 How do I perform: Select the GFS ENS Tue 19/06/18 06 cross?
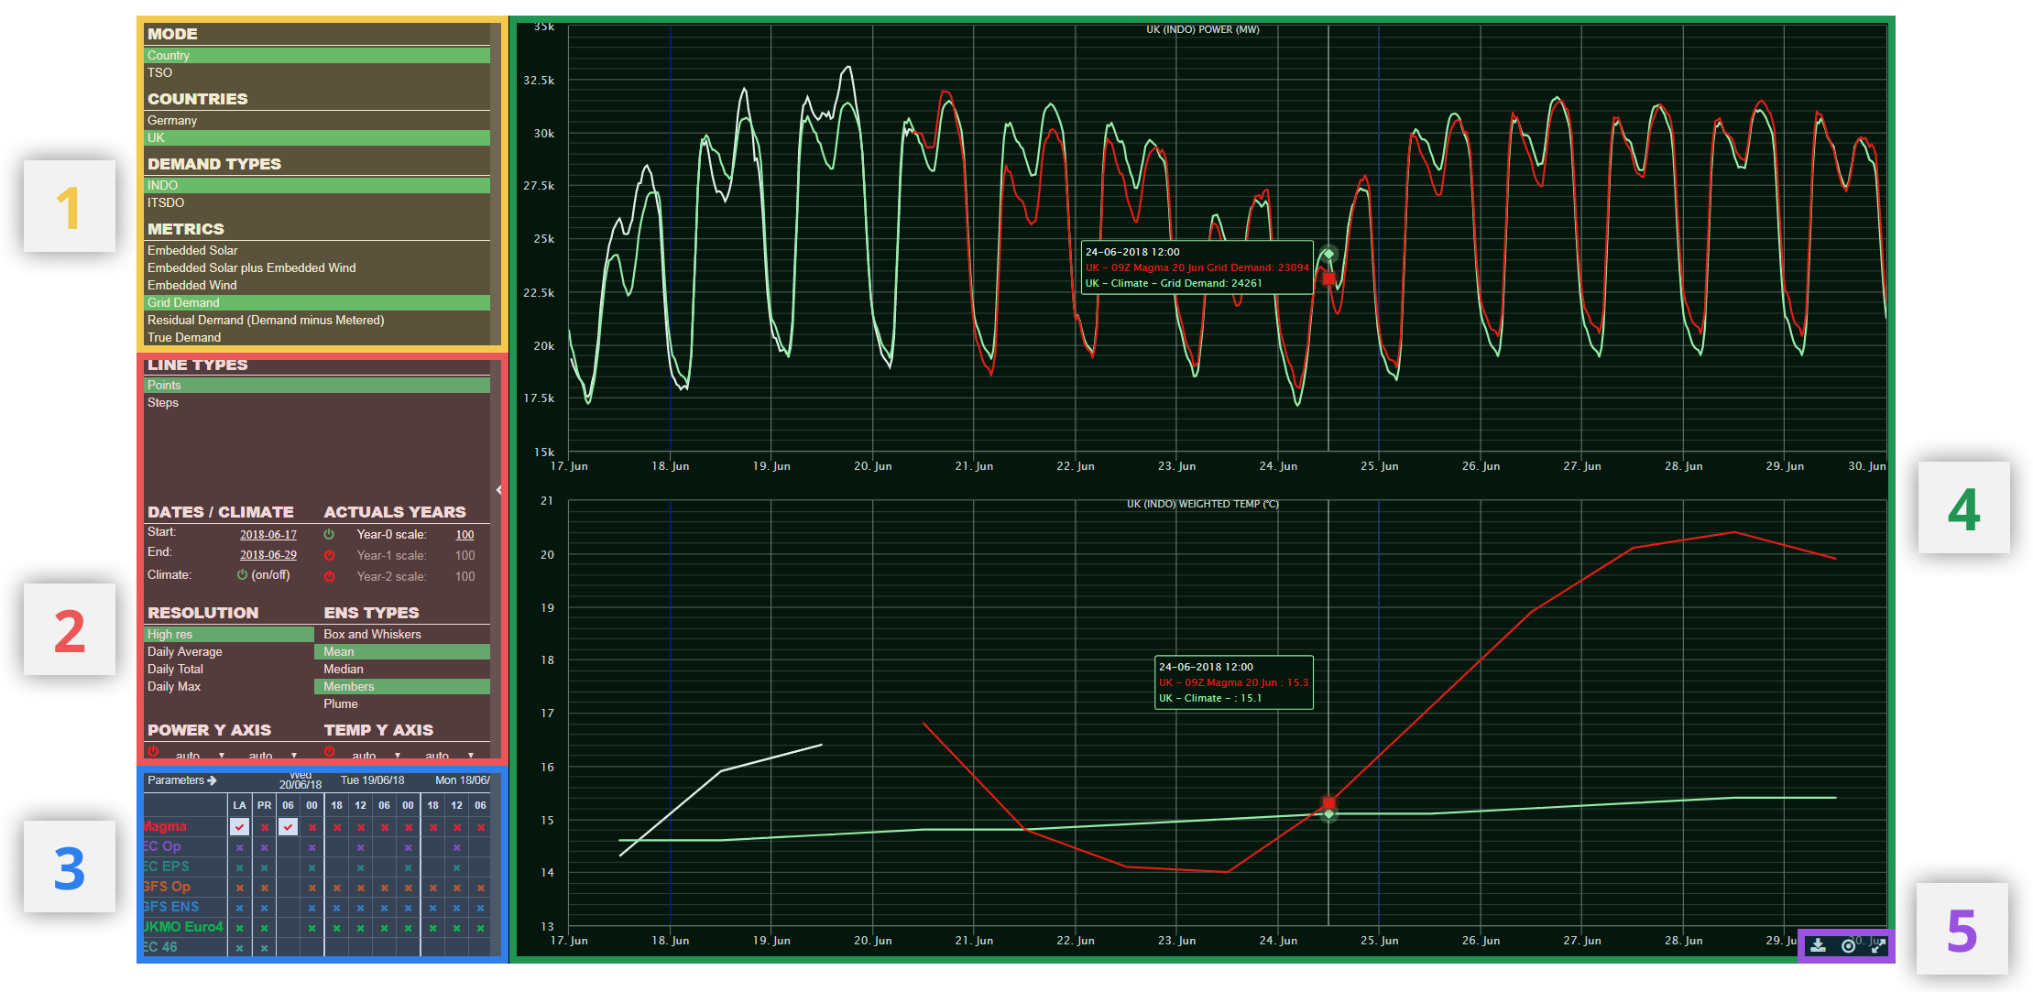pos(384,908)
